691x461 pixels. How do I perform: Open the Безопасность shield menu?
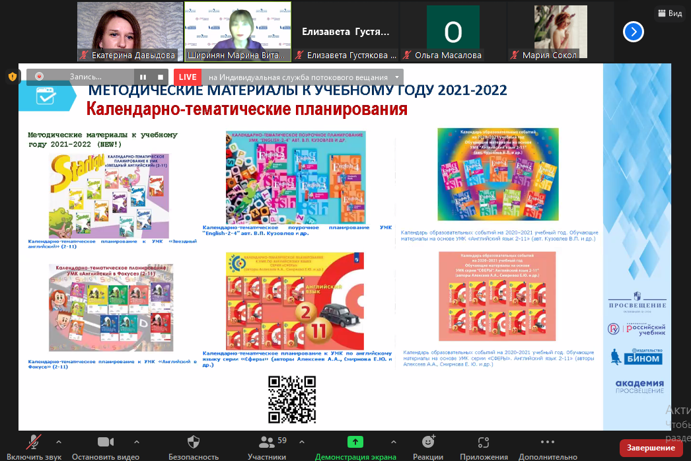coord(194,442)
